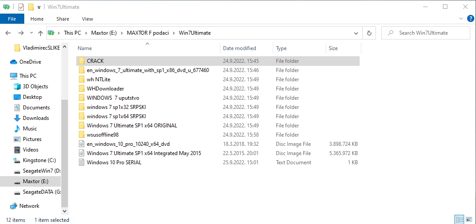Click navigation pane scroll down arrow
The image size is (476, 224).
[64, 211]
